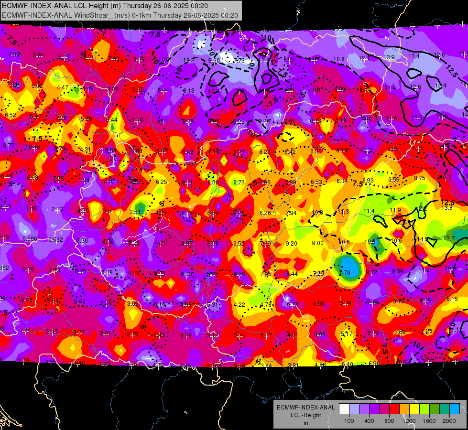Image resolution: width=468 pixels, height=430 pixels.
Task: Click the wind shear value 2.85
Action: [110, 181]
